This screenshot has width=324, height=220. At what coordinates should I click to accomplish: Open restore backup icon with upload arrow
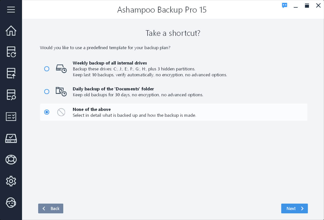coord(11,73)
